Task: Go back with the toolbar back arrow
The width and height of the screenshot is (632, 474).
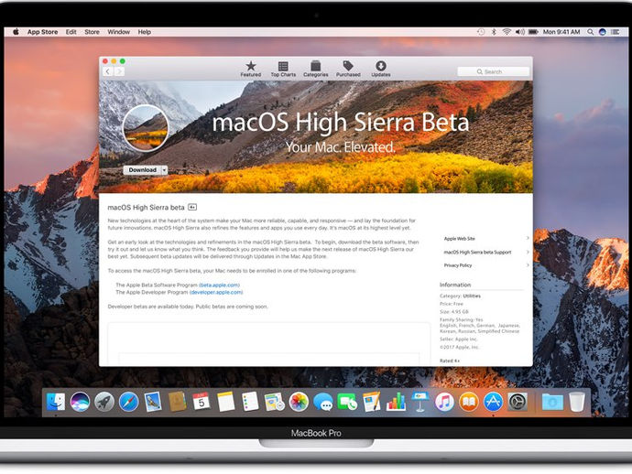Action: pyautogui.click(x=107, y=71)
